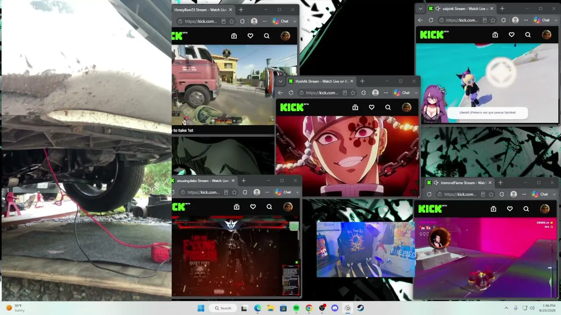Open weather widget showing 90°F Sunny
Viewport: 561px width, 315px height.
coord(14,308)
